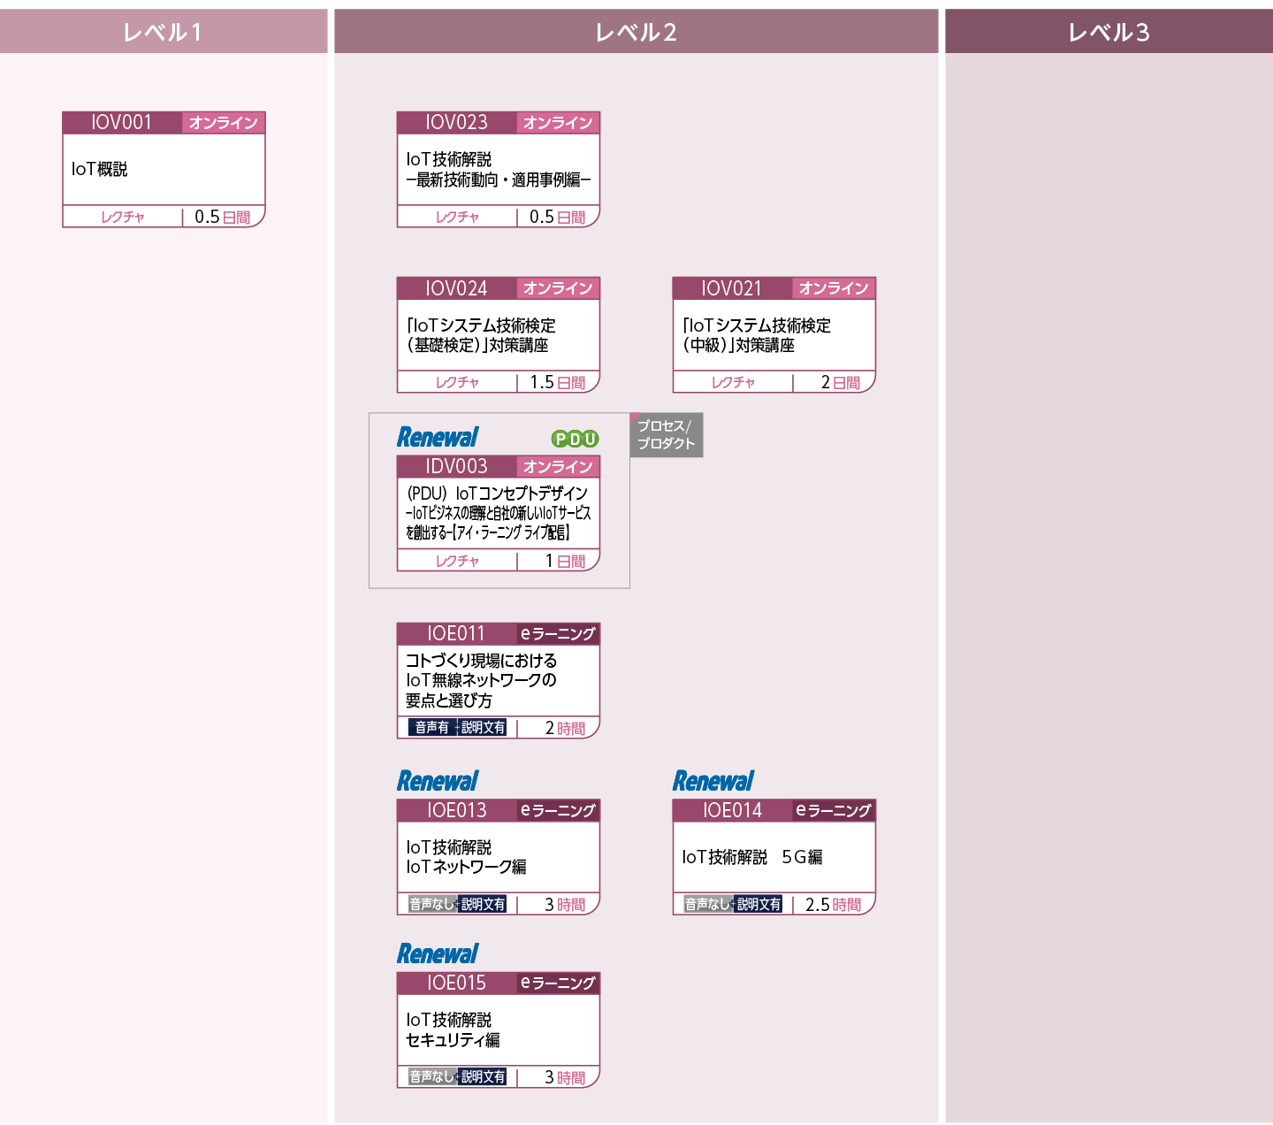Click the 音声なし badge on IOE014 card
1273x1125 pixels.
click(708, 904)
